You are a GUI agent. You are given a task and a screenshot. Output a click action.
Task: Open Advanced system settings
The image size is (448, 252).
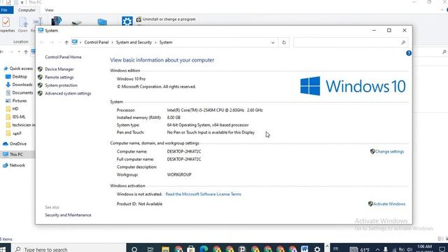tap(68, 93)
